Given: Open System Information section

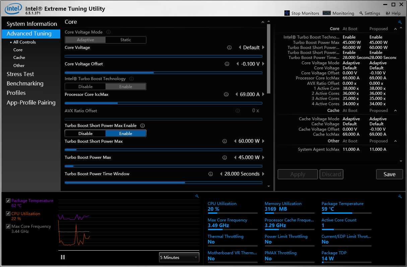Looking at the screenshot, I should [32, 24].
